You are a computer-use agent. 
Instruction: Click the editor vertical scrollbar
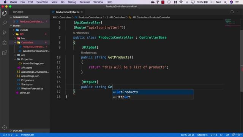point(241,61)
